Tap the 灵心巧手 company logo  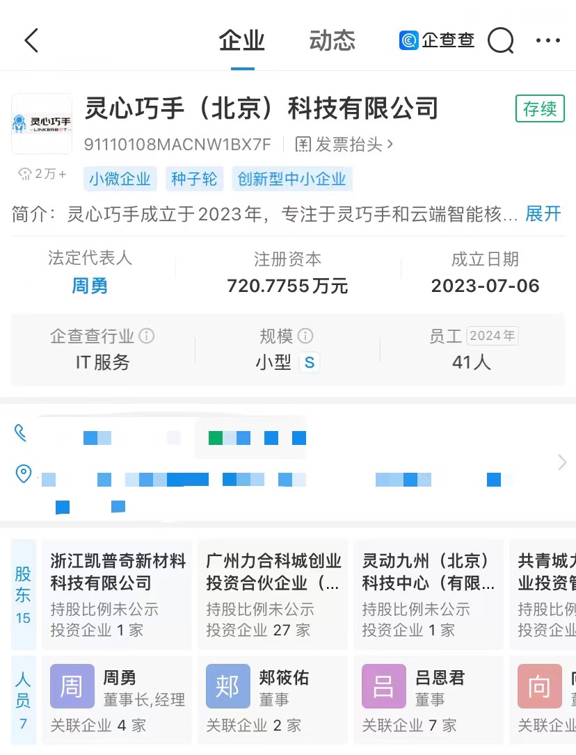click(x=42, y=124)
